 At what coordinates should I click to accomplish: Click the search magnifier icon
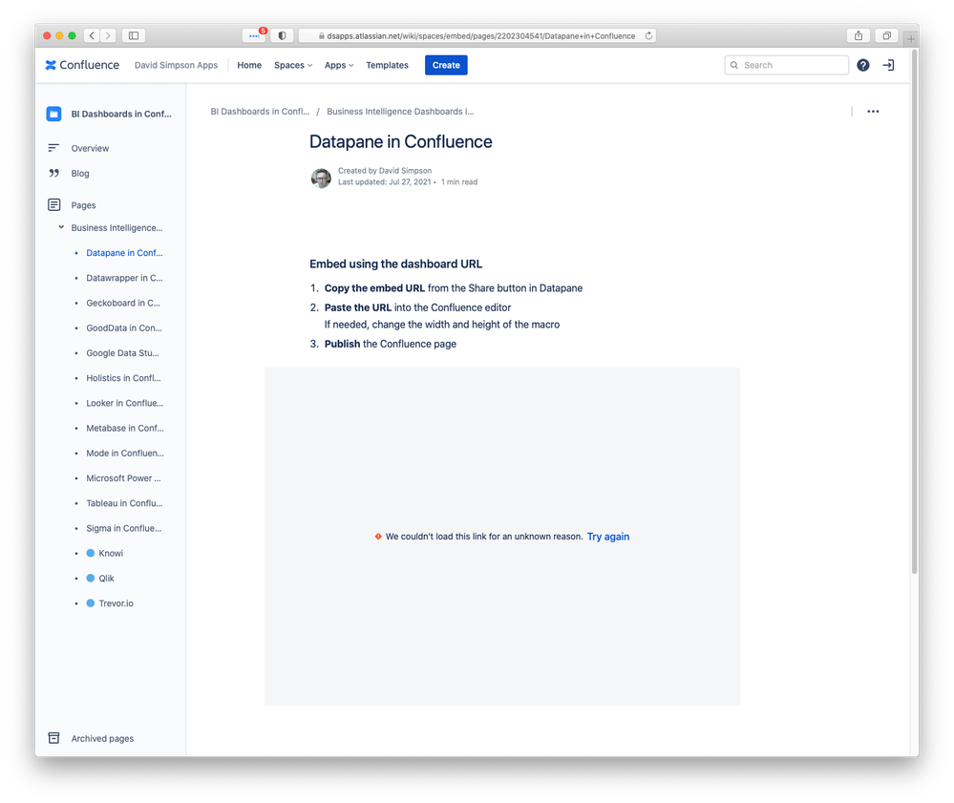(x=734, y=65)
